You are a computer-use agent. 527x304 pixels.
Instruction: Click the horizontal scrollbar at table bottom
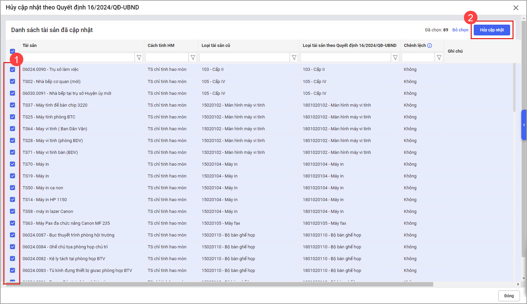point(219,284)
